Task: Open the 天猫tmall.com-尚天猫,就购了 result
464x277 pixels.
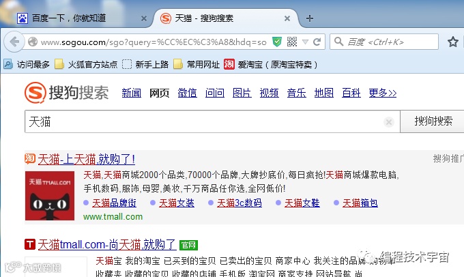Action: (107, 245)
